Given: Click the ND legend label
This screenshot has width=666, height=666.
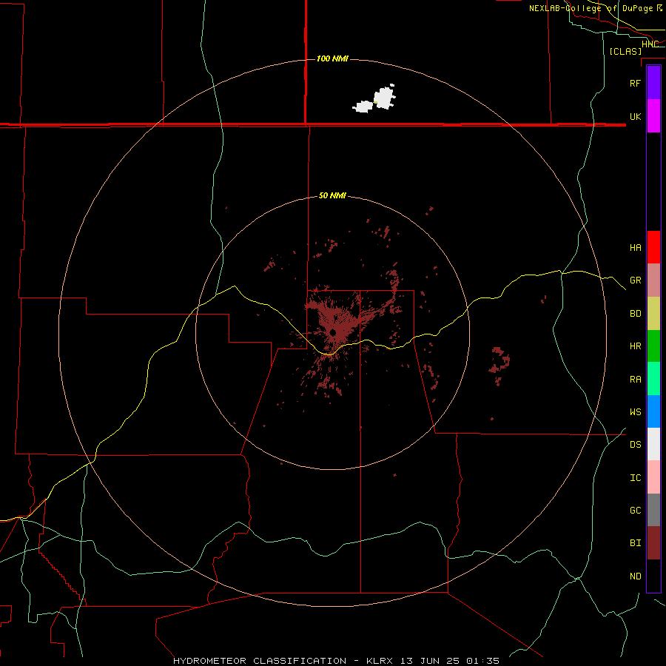Looking at the screenshot, I should coord(635,576).
